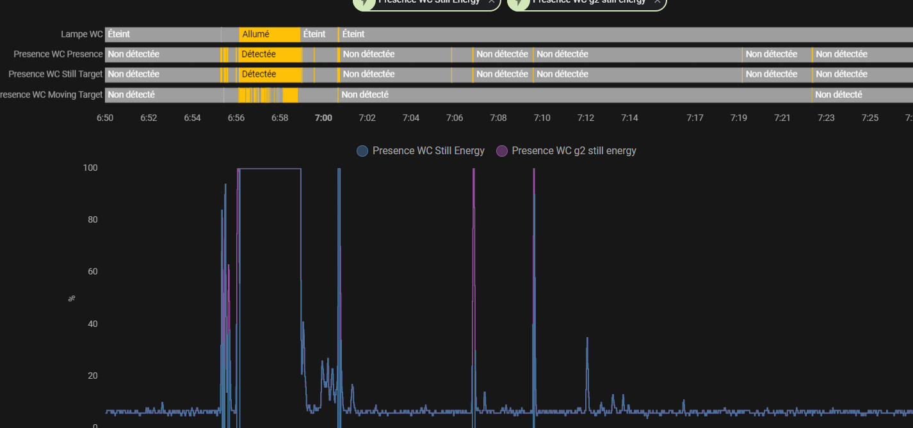Click the 6:50 time axis label
This screenshot has width=913, height=428.
105,118
